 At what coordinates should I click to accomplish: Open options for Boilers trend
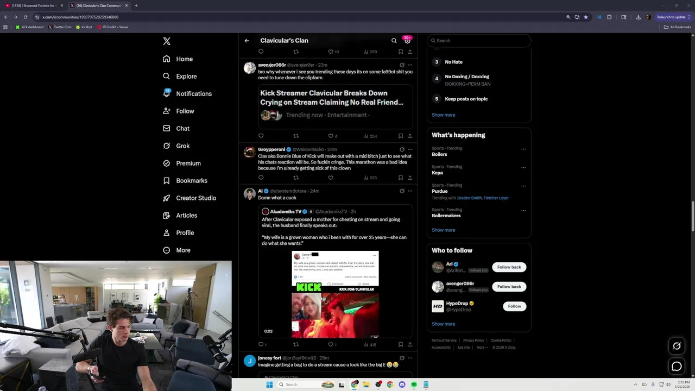point(523,149)
